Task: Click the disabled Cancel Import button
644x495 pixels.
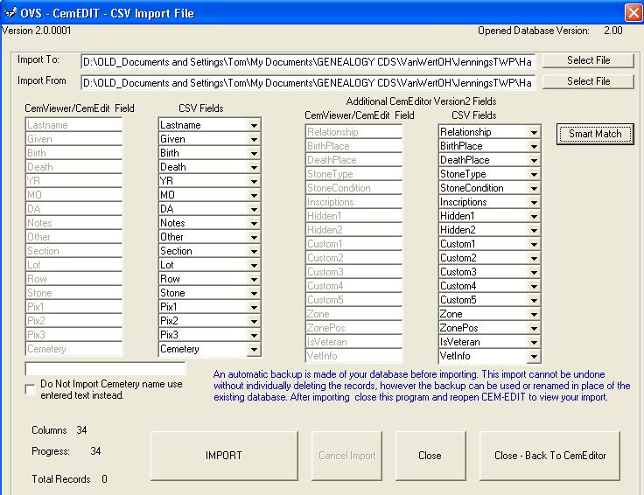Action: point(346,456)
